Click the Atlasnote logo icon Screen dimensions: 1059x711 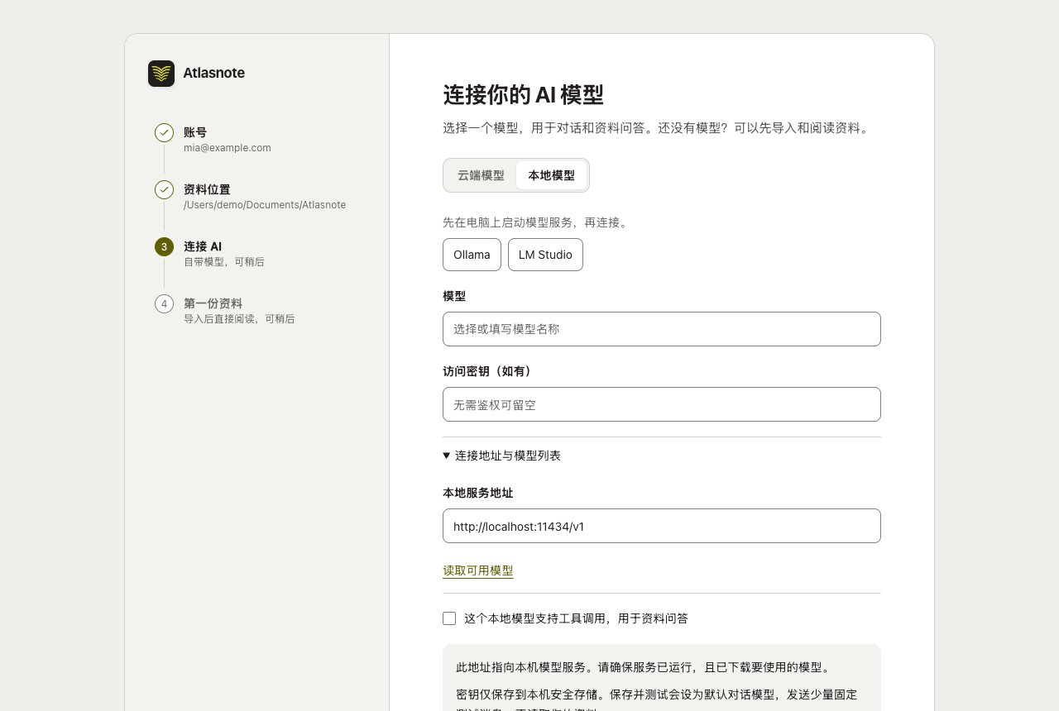161,74
